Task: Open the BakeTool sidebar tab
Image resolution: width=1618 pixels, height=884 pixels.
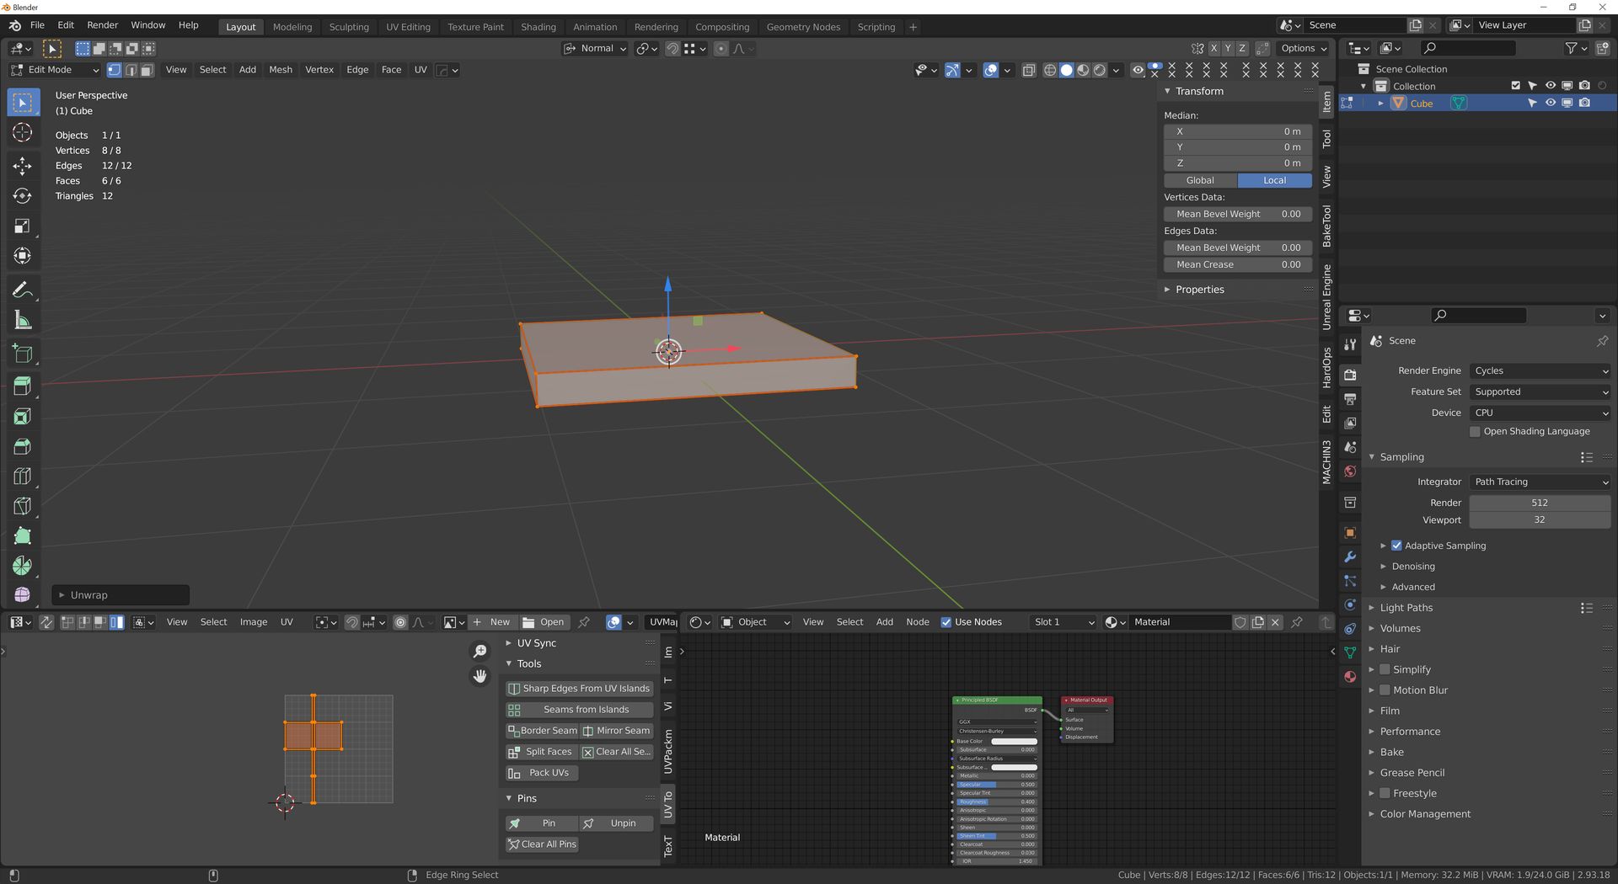Action: pyautogui.click(x=1326, y=226)
